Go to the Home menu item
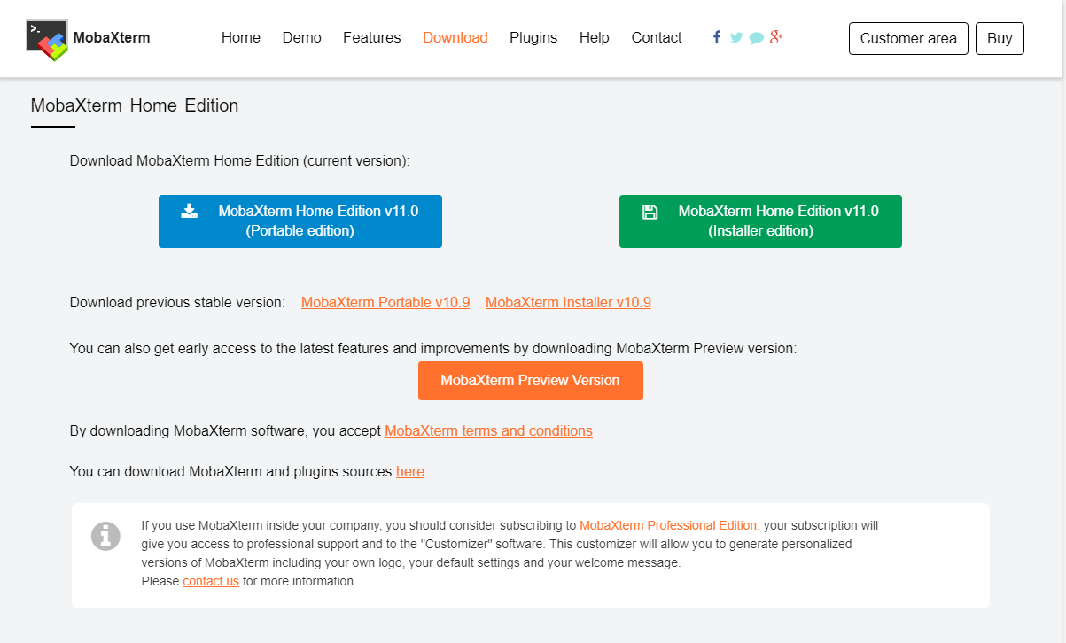This screenshot has width=1066, height=643. 241,38
